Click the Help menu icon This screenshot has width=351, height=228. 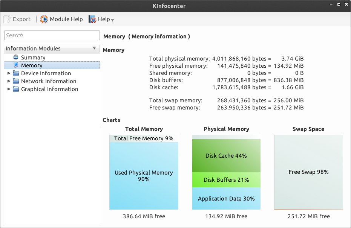[92, 19]
